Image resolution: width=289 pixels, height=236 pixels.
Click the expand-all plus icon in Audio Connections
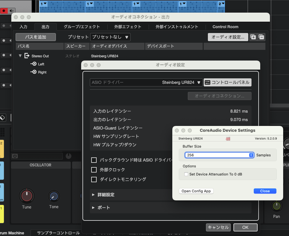253,37
